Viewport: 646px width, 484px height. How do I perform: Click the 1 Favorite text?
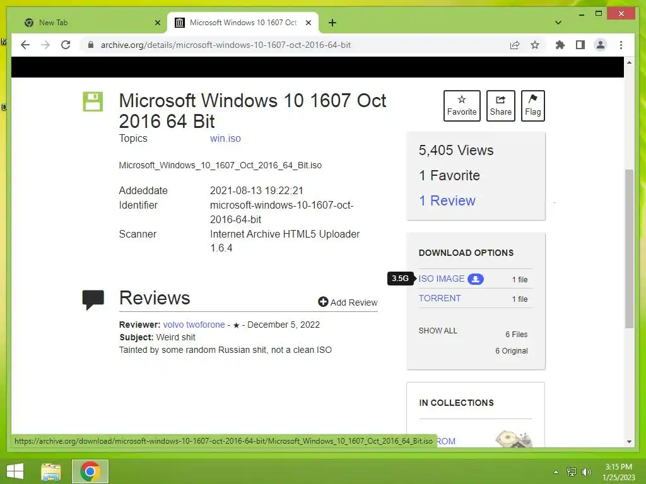(449, 175)
